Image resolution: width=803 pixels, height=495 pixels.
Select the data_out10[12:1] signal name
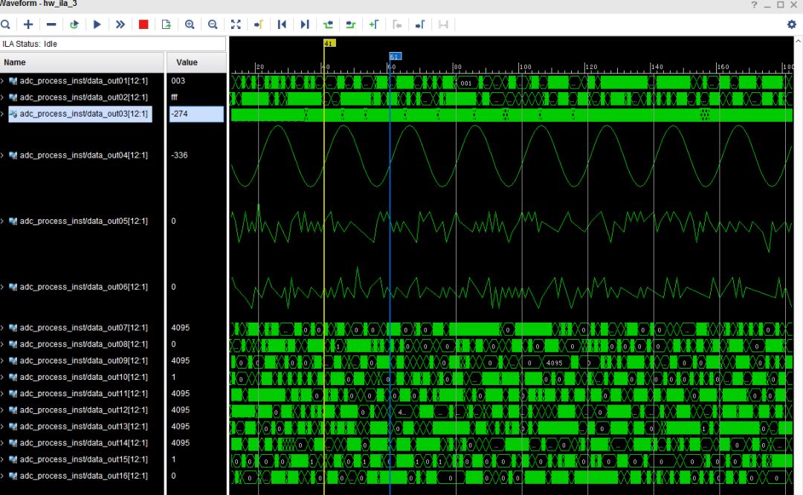[83, 378]
